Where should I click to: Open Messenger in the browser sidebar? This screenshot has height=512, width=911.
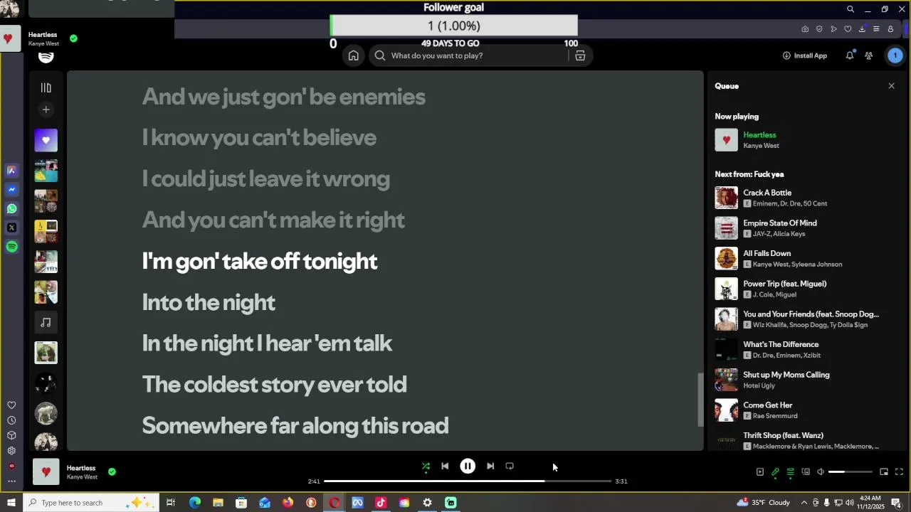(x=11, y=190)
